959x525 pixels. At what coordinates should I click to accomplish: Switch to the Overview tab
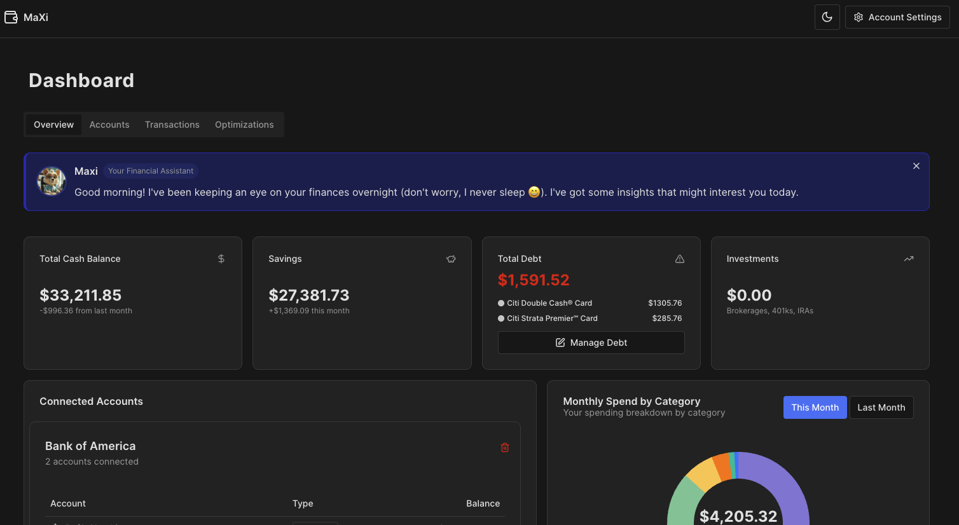tap(54, 125)
